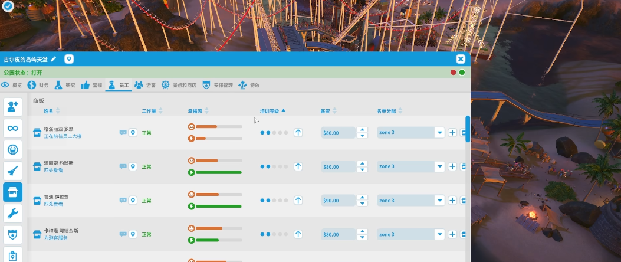Show all staff with infinity icon
621x262 pixels.
(x=12, y=129)
